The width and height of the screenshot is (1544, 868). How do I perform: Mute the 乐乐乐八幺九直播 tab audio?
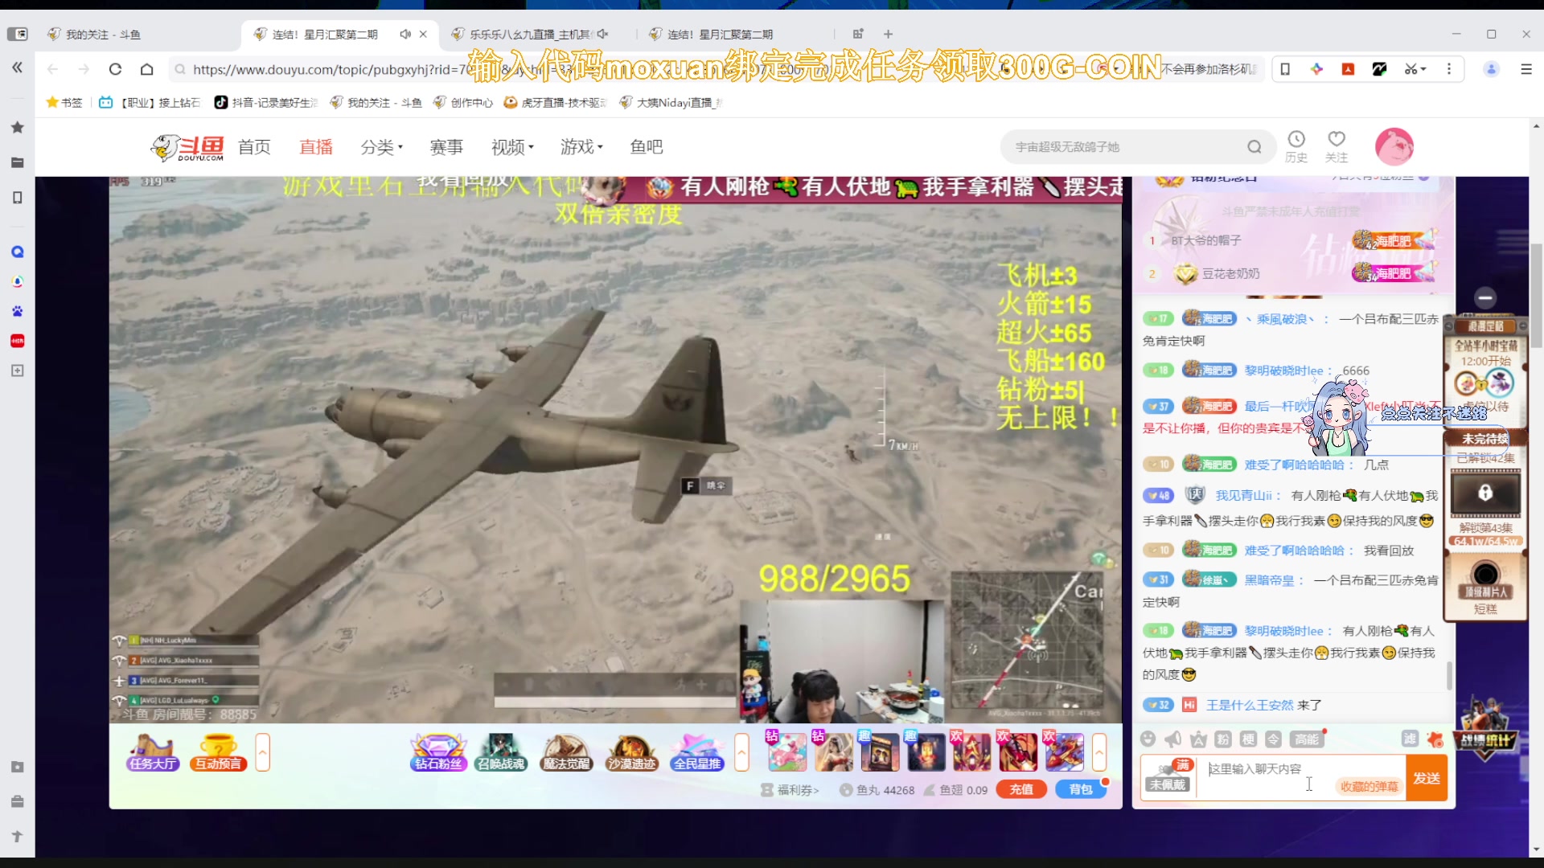[602, 34]
